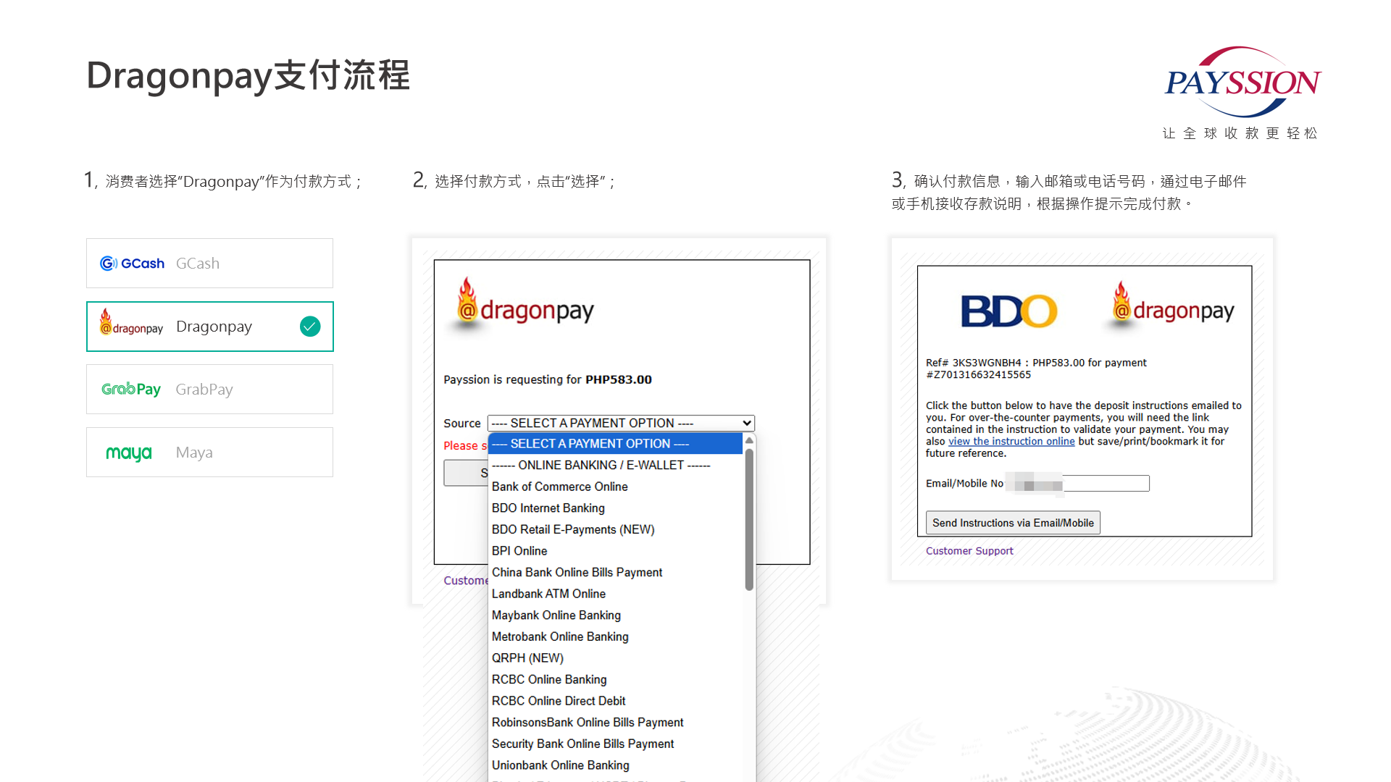This screenshot has width=1391, height=782.
Task: Click the GCash logo icon
Action: (133, 264)
